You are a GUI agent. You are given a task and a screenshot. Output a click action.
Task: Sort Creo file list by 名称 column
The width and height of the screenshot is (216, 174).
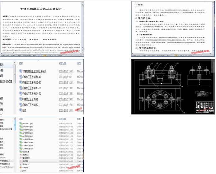21,119
